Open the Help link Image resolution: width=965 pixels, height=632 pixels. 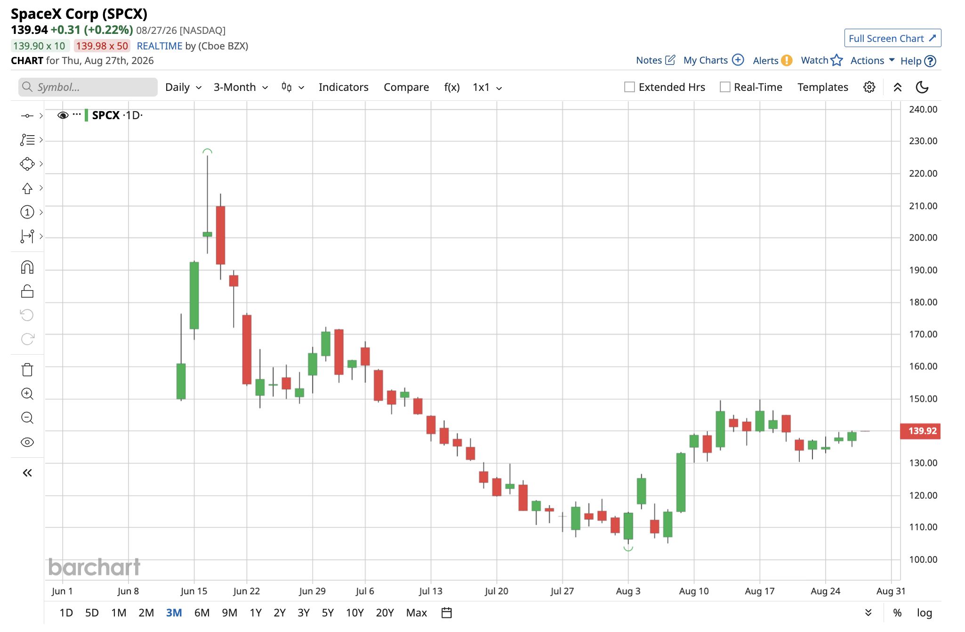(x=918, y=61)
